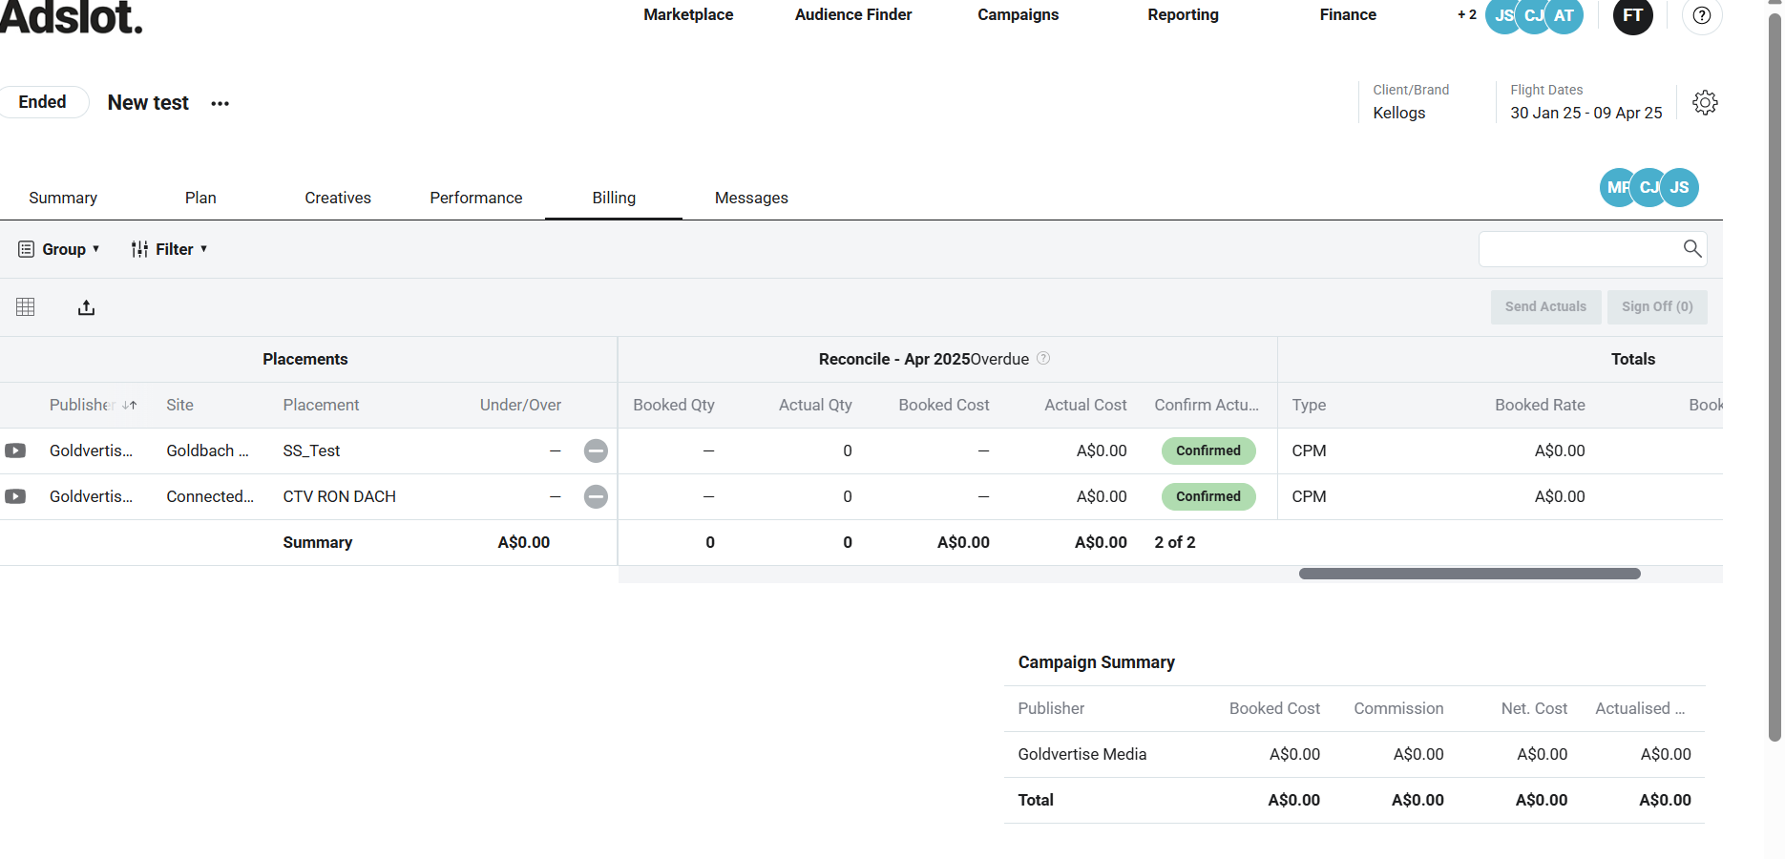This screenshot has width=1785, height=859.
Task: Click the Reconcile overdue info icon
Action: point(1043,359)
